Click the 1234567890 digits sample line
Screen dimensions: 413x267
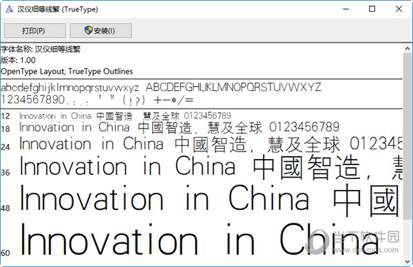[x=32, y=100]
